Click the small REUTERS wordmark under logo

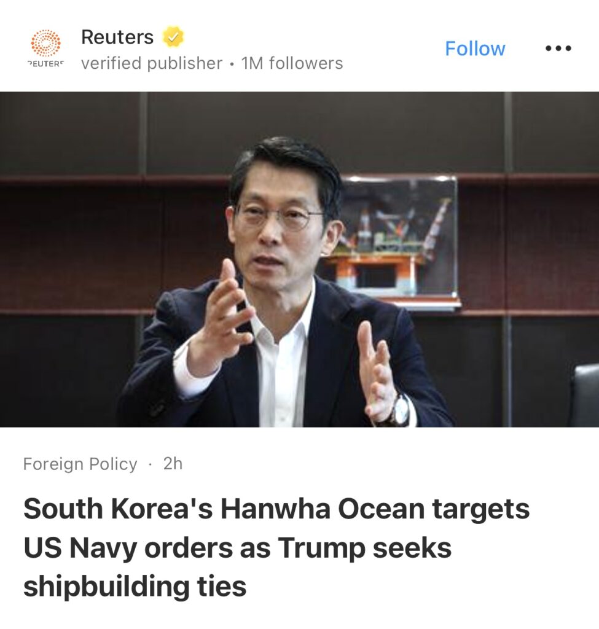pyautogui.click(x=45, y=64)
